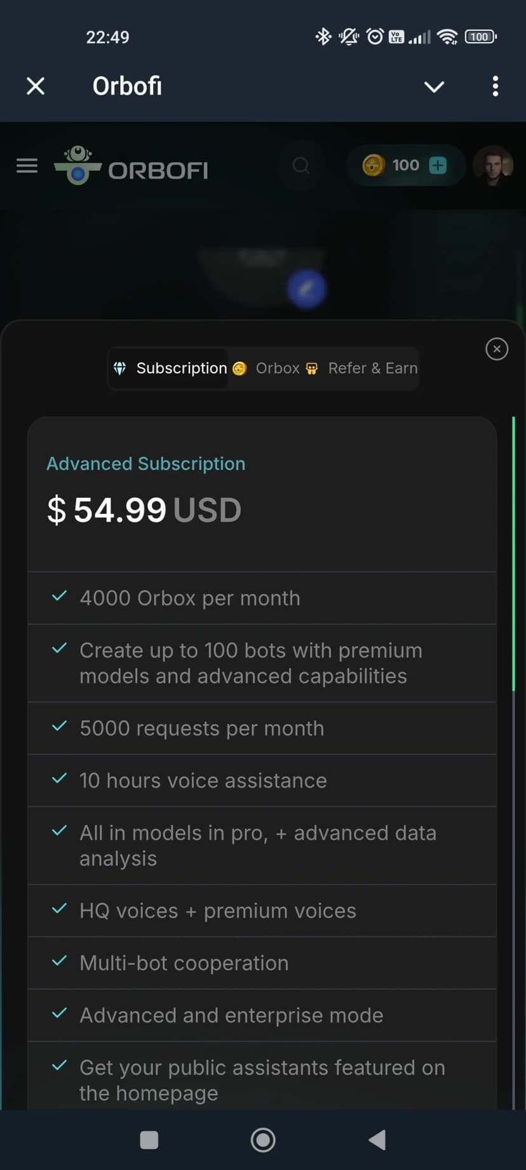526x1170 pixels.
Task: Open the user profile avatar
Action: coord(493,165)
